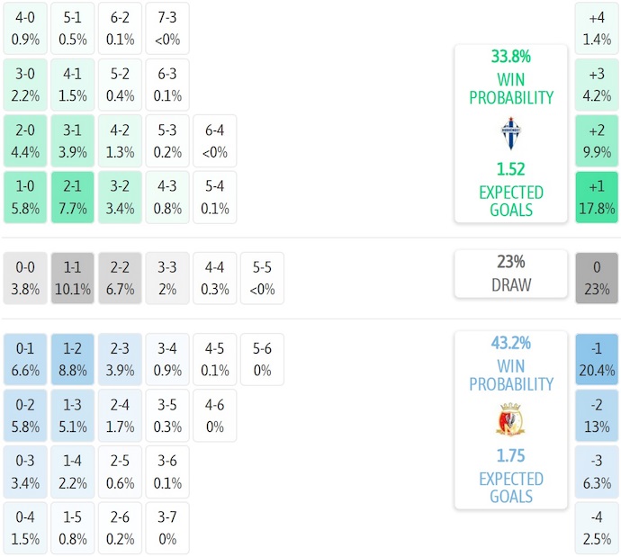Click the 1.52 expected goals value
The width and height of the screenshot is (621, 557).
[x=510, y=169]
